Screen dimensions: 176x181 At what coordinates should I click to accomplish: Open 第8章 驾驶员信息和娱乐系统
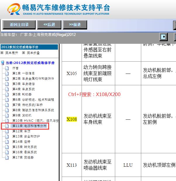(x=33, y=110)
